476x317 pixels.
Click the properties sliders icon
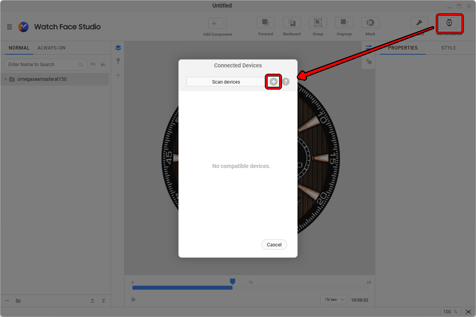pyautogui.click(x=369, y=47)
